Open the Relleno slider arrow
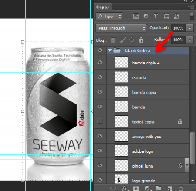Viewport: 196px width, 191px height. pyautogui.click(x=190, y=40)
